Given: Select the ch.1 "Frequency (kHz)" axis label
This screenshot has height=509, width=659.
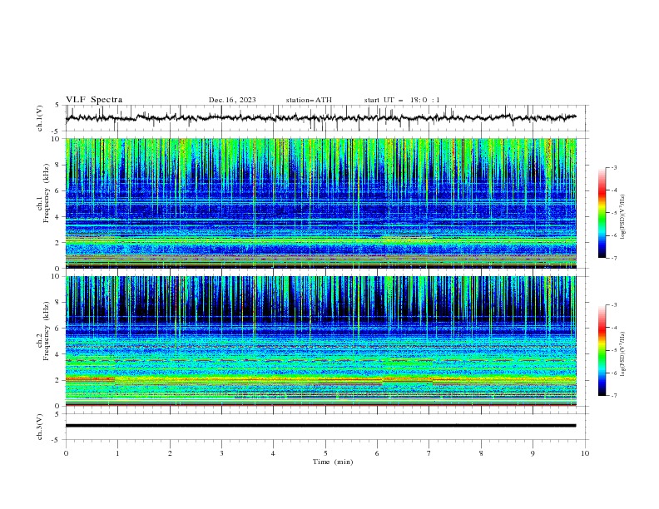Looking at the screenshot, I should point(46,191).
